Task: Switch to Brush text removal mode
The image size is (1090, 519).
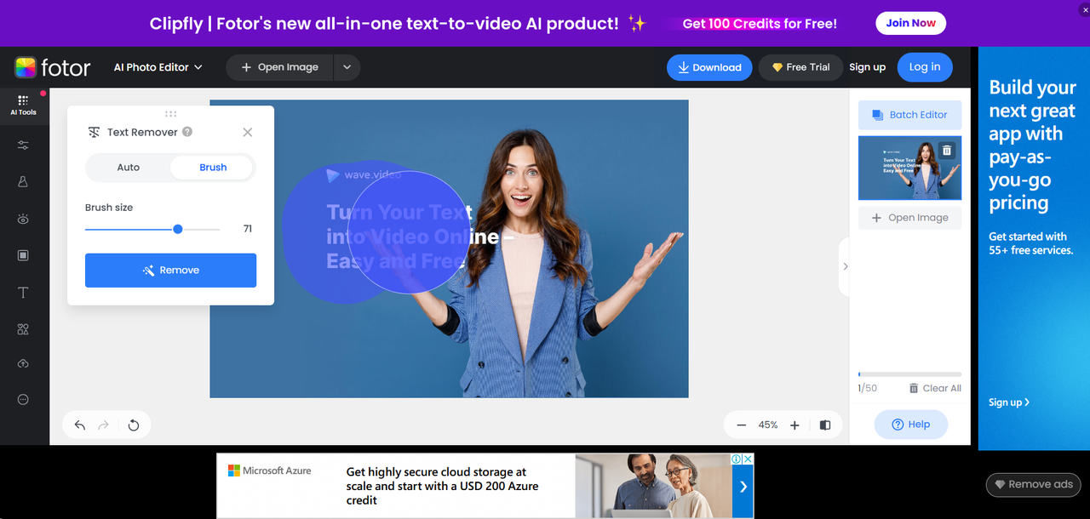Action: (213, 168)
